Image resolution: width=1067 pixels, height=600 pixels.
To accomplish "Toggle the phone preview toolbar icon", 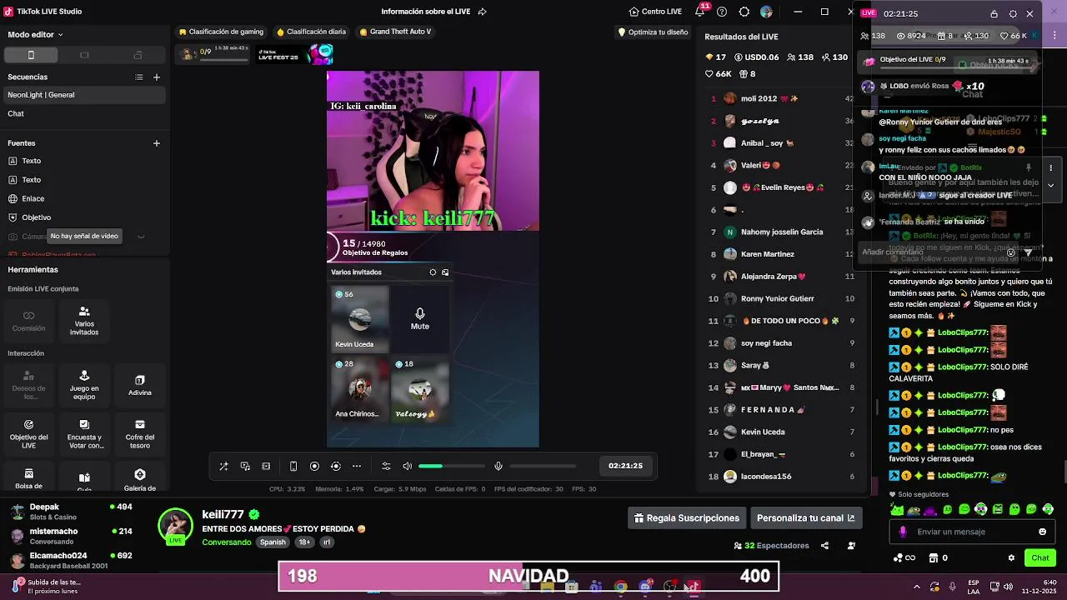I will 293,466.
